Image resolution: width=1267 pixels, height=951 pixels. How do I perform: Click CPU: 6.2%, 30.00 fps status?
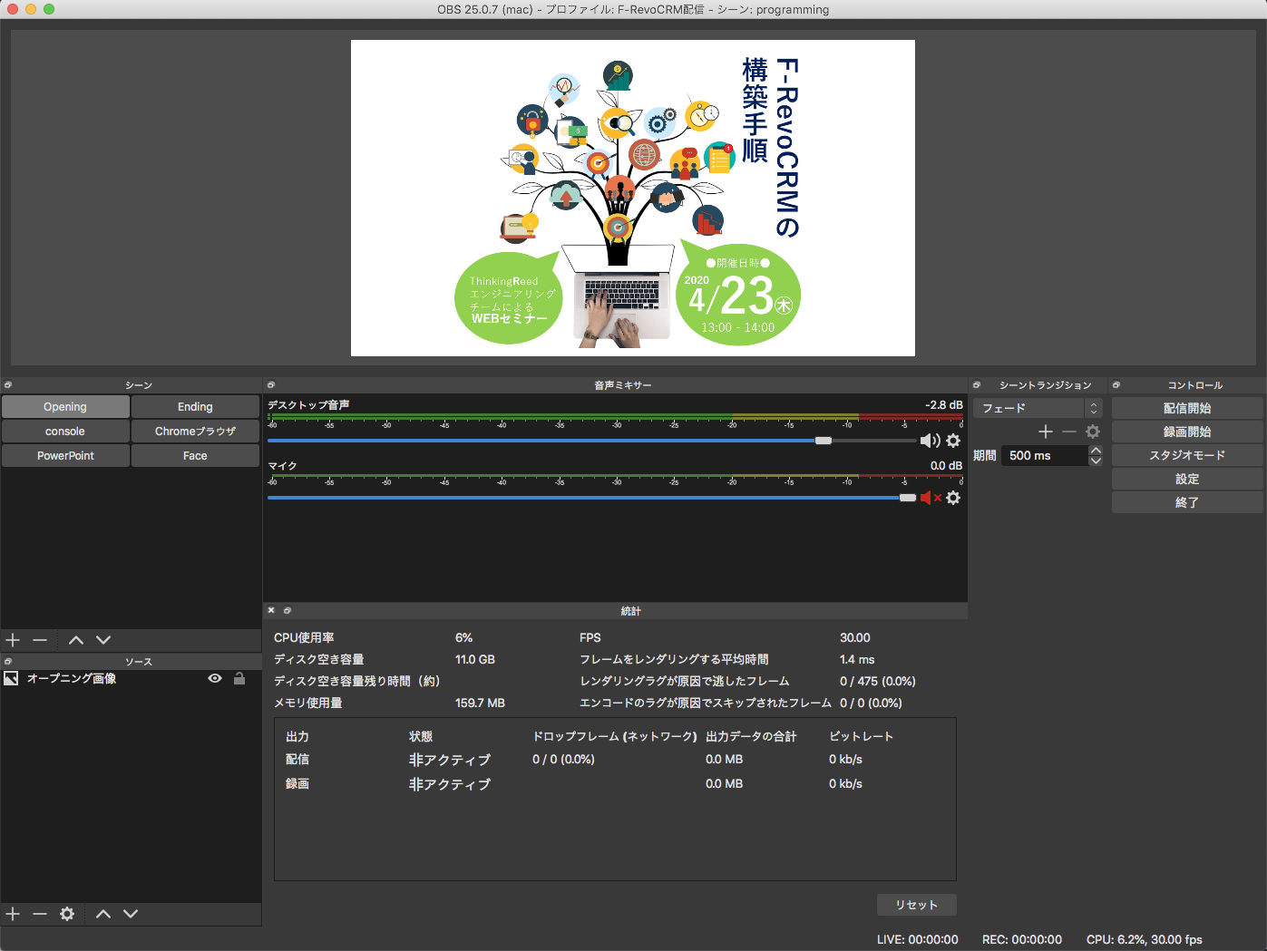(1145, 940)
